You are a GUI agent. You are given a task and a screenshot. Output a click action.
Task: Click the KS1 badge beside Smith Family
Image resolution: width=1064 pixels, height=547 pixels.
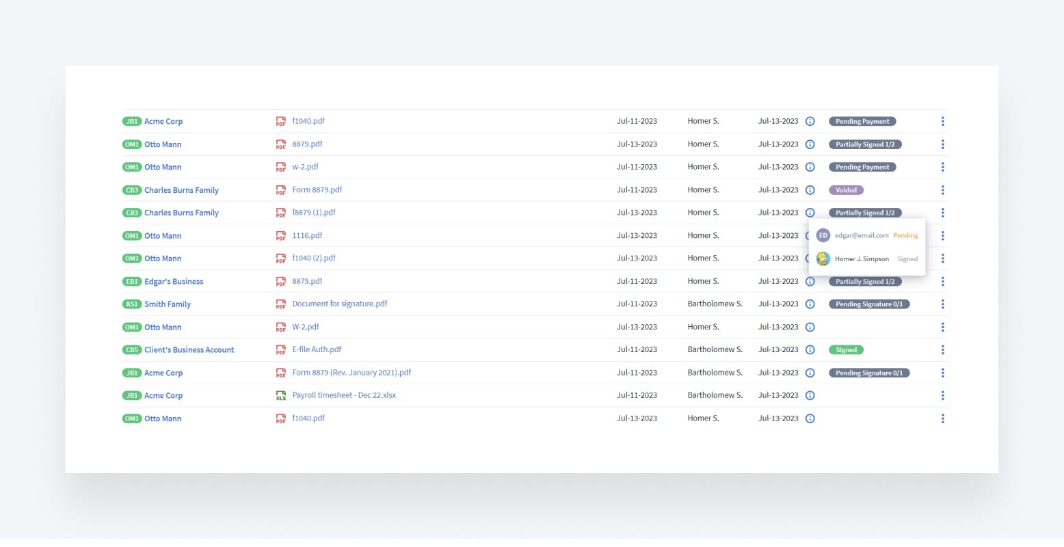[132, 304]
